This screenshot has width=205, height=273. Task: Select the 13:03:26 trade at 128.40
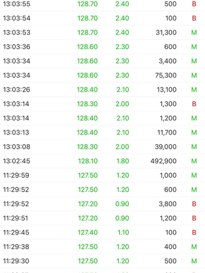102,89
